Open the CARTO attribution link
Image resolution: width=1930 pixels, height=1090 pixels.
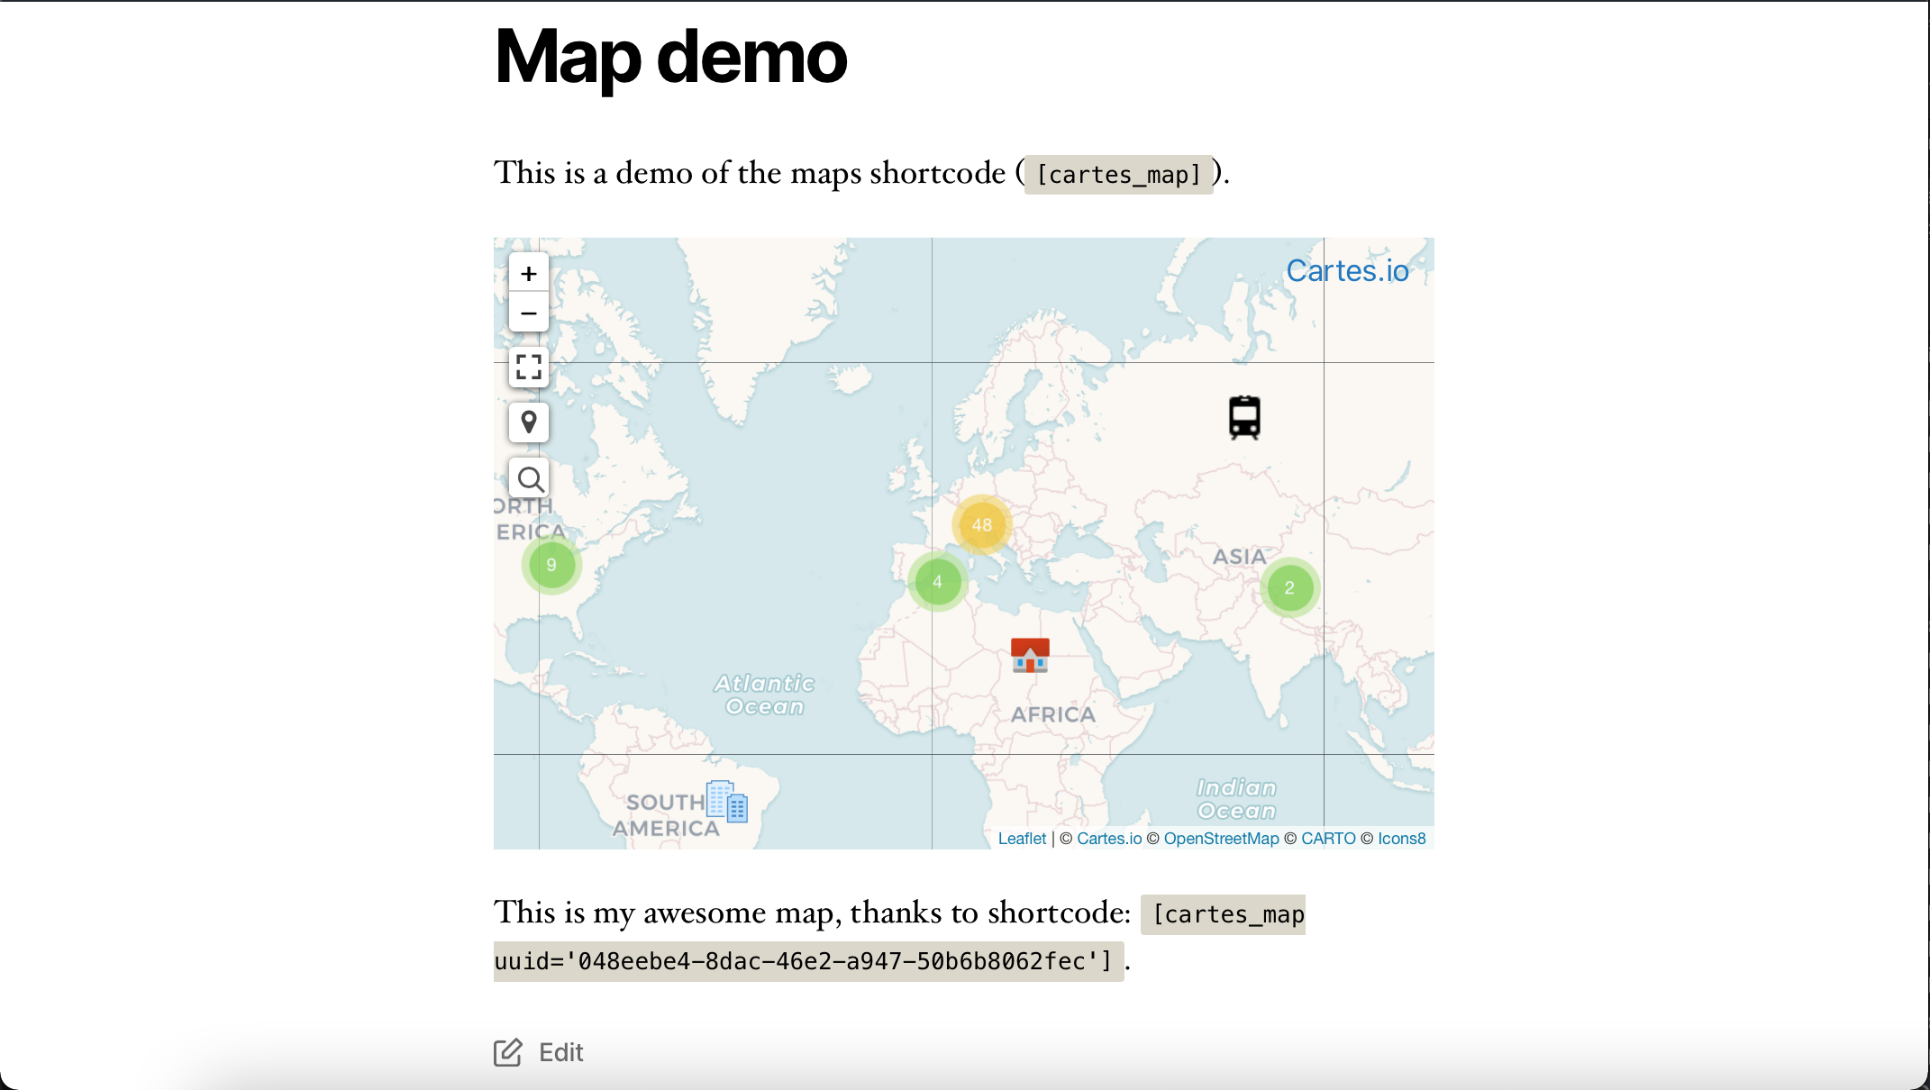pos(1328,839)
